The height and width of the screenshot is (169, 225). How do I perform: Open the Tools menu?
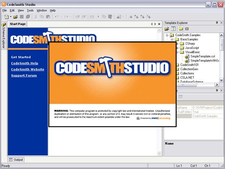[x=30, y=10]
